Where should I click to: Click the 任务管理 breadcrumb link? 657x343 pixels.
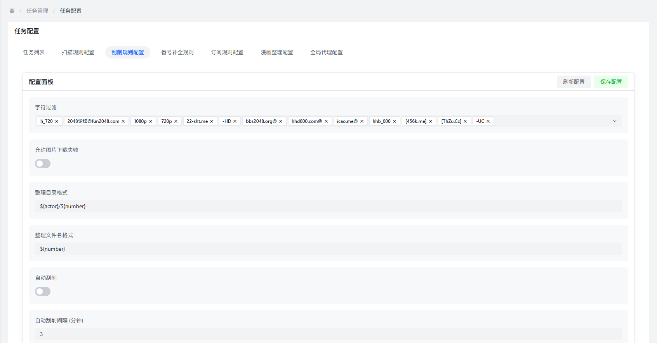[x=37, y=11]
